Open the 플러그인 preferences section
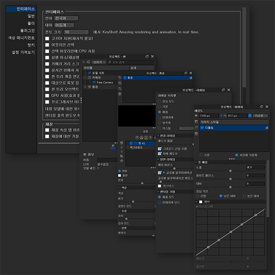The image size is (275, 275). click(x=28, y=30)
